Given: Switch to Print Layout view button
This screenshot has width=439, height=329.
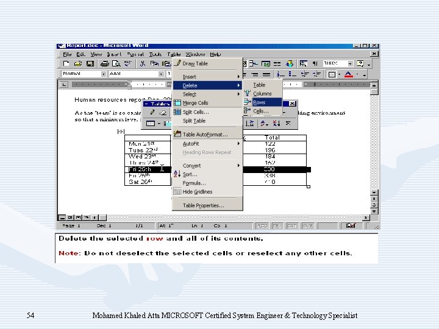Looking at the screenshot, I should (x=78, y=218).
